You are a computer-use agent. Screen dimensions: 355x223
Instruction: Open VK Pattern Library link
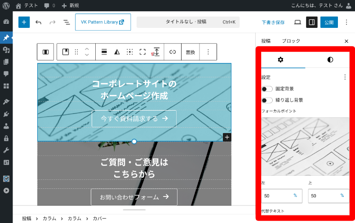pos(103,22)
